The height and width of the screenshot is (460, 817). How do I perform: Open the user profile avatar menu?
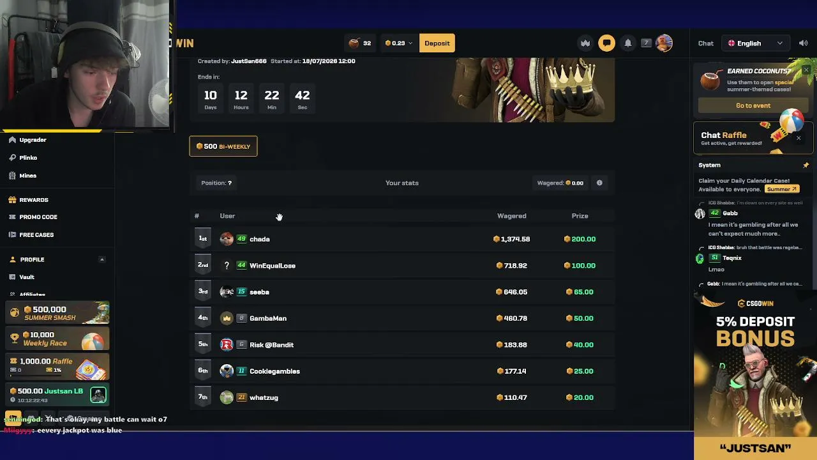pyautogui.click(x=664, y=43)
